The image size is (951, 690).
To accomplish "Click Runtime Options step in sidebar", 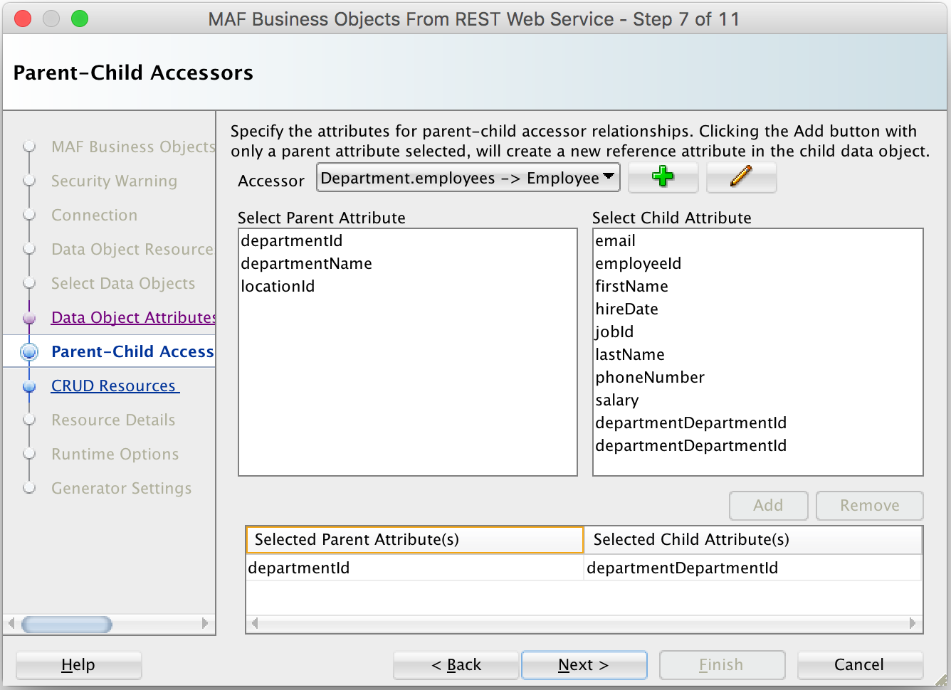I will tap(115, 454).
